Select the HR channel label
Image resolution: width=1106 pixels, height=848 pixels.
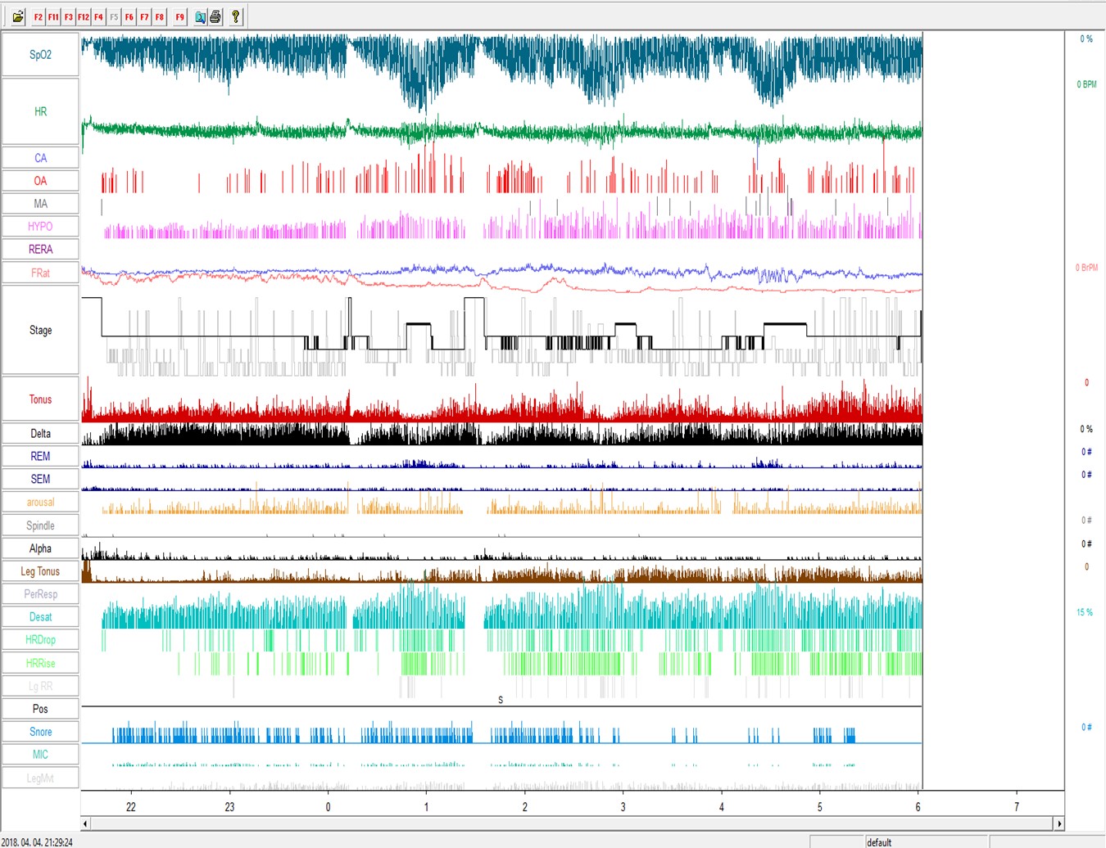(x=40, y=111)
